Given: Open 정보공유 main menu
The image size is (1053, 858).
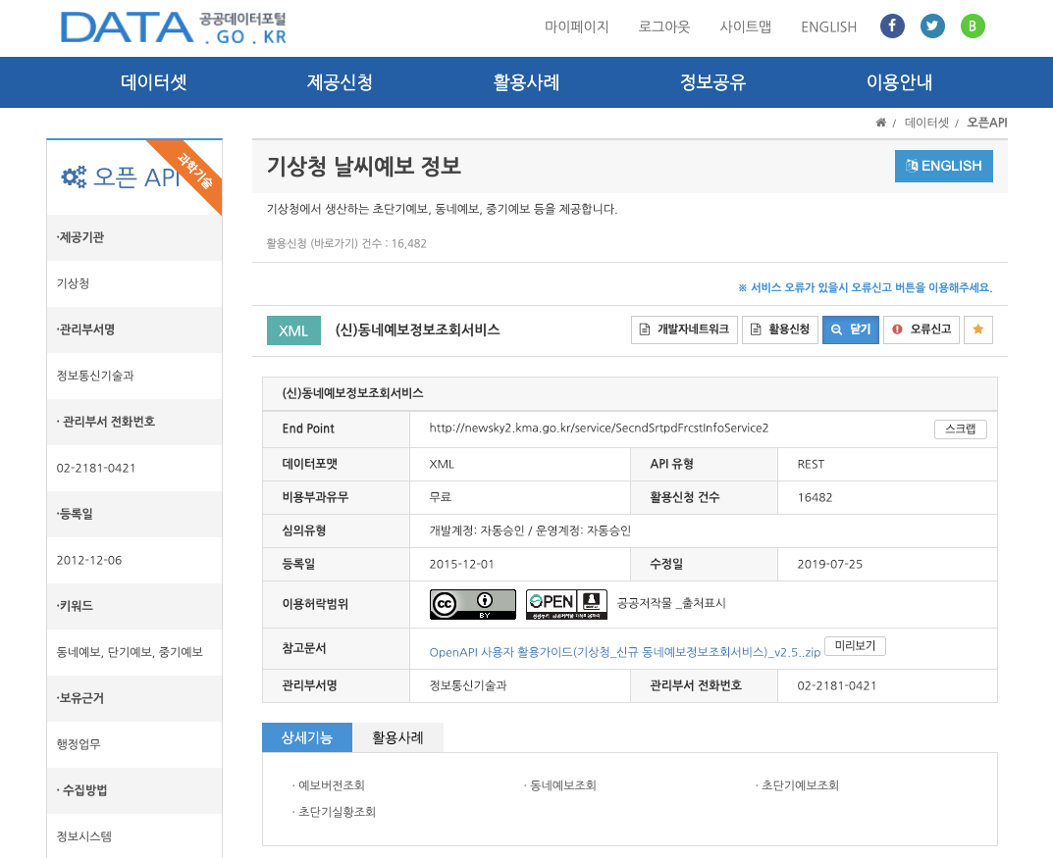Looking at the screenshot, I should coord(712,81).
